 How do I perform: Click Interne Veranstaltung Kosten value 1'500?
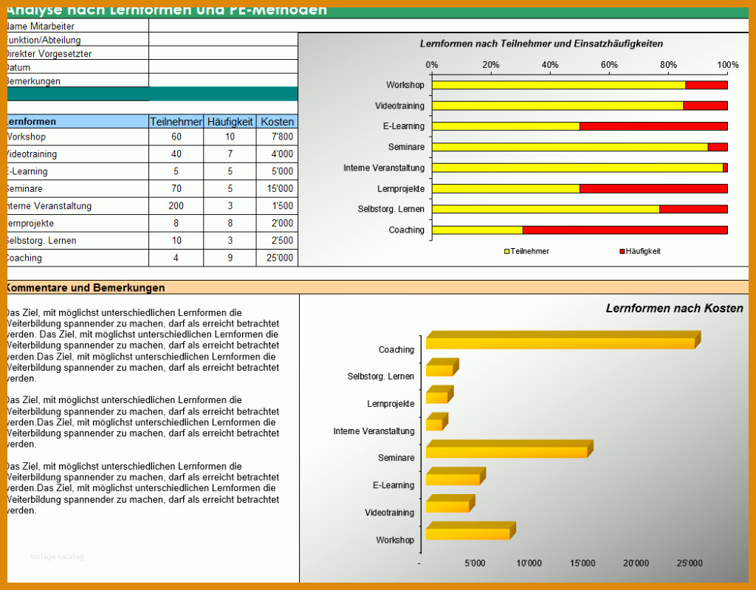pyautogui.click(x=278, y=206)
